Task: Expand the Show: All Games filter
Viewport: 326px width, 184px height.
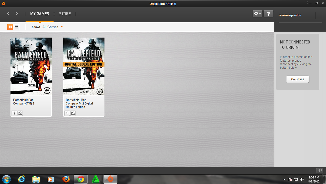Action: click(52, 27)
